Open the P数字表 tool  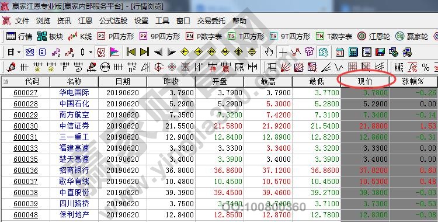pyautogui.click(x=204, y=36)
